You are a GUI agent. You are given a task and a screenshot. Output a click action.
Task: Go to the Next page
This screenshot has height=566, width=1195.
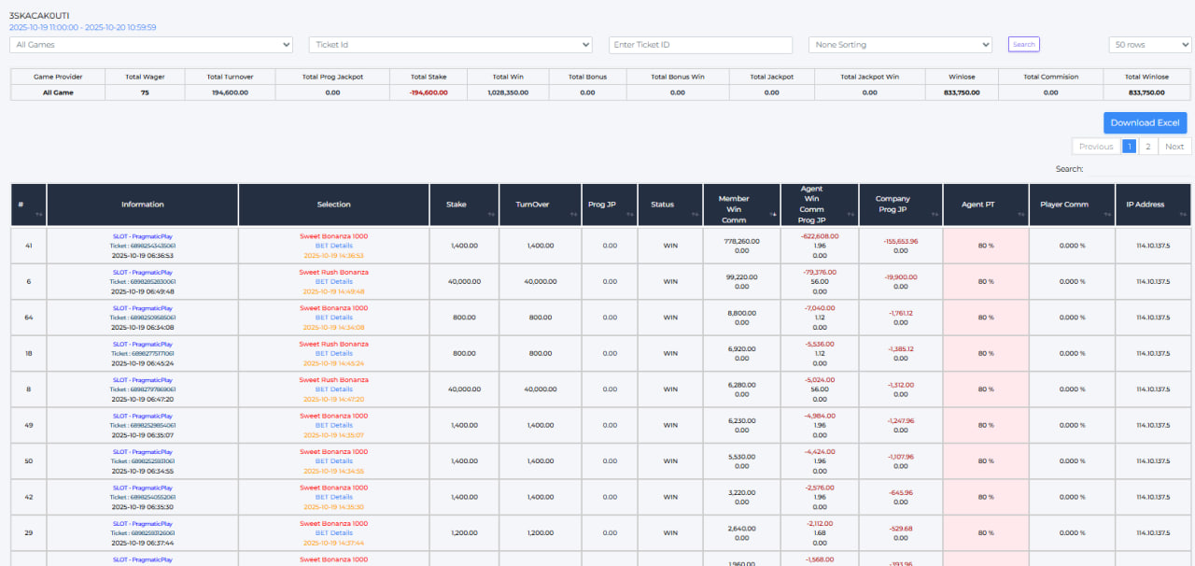click(x=1174, y=147)
